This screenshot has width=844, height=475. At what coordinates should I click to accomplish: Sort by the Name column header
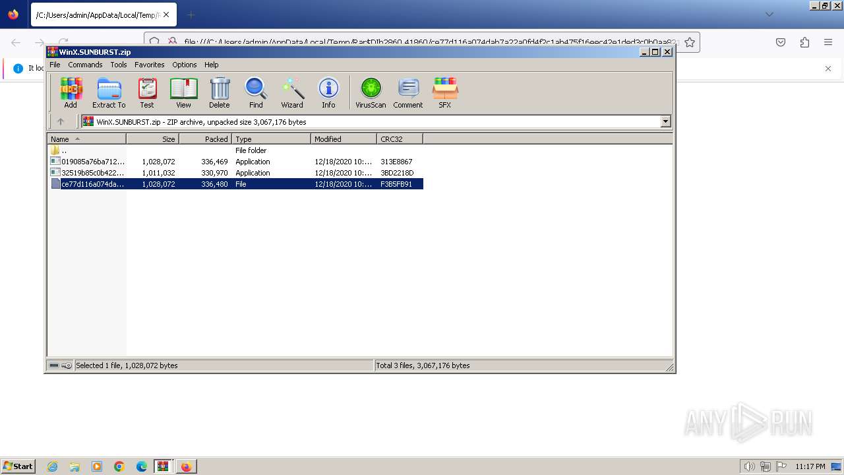86,139
